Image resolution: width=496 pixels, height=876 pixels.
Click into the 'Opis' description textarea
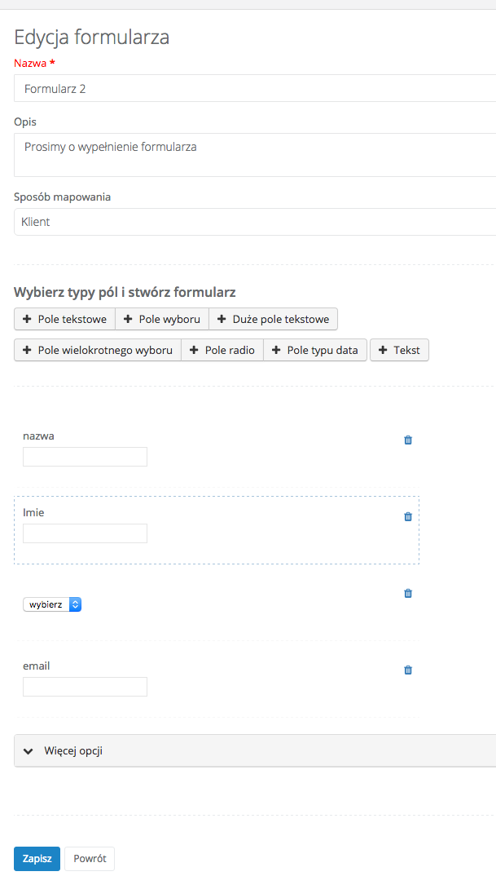click(x=254, y=155)
